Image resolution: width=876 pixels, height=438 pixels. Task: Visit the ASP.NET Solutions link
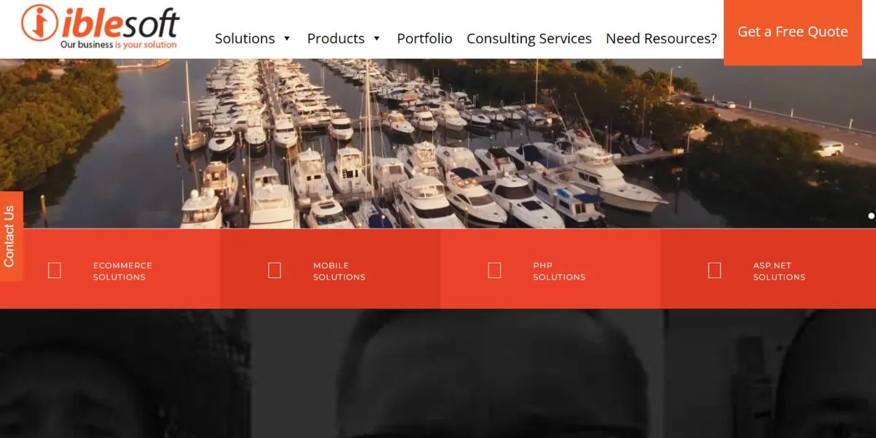780,271
